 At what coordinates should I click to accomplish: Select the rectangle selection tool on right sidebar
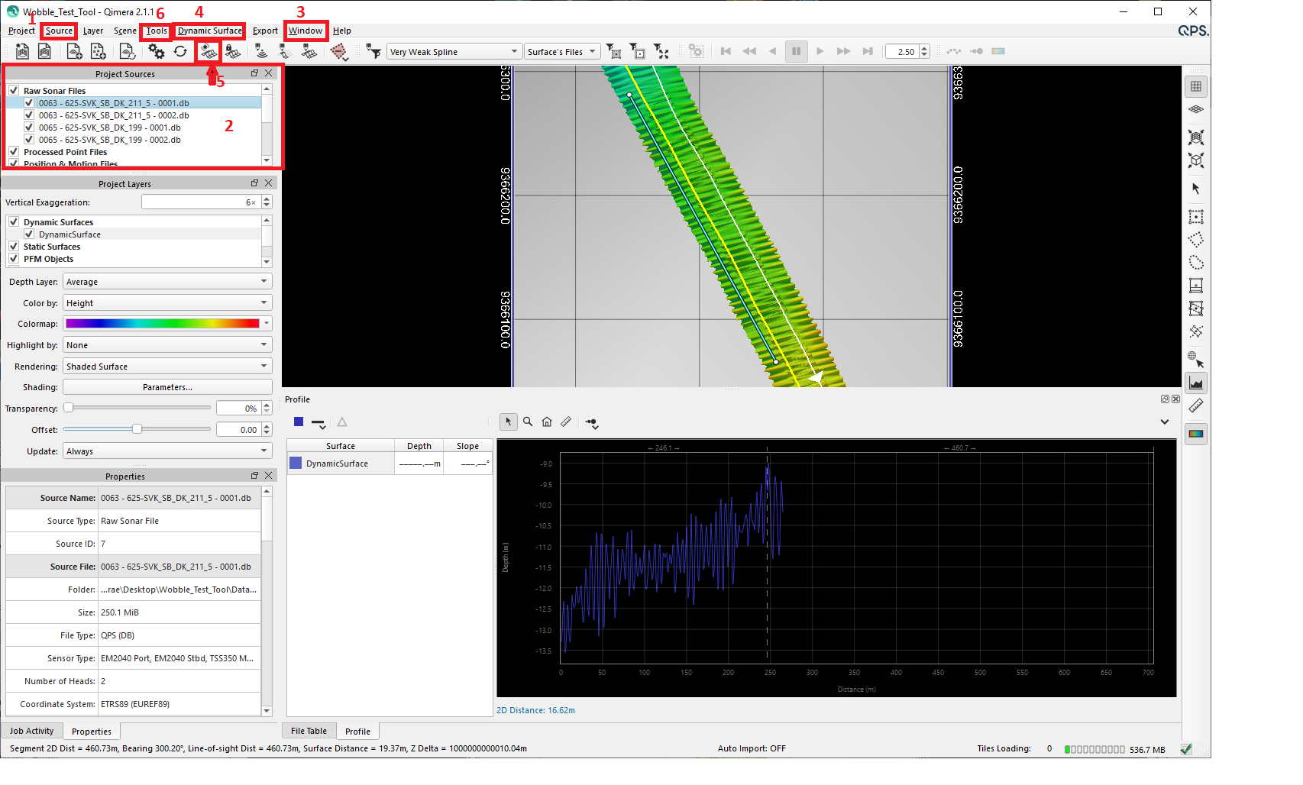(1196, 217)
